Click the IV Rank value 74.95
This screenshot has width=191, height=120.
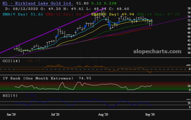[x=84, y=78]
